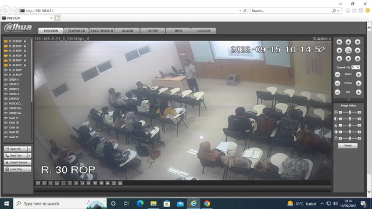Show hidden system tray icons
Image resolution: width=372 pixels, height=209 pixels.
[x=322, y=204]
